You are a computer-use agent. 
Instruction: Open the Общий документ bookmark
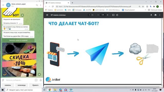tap(128, 10)
